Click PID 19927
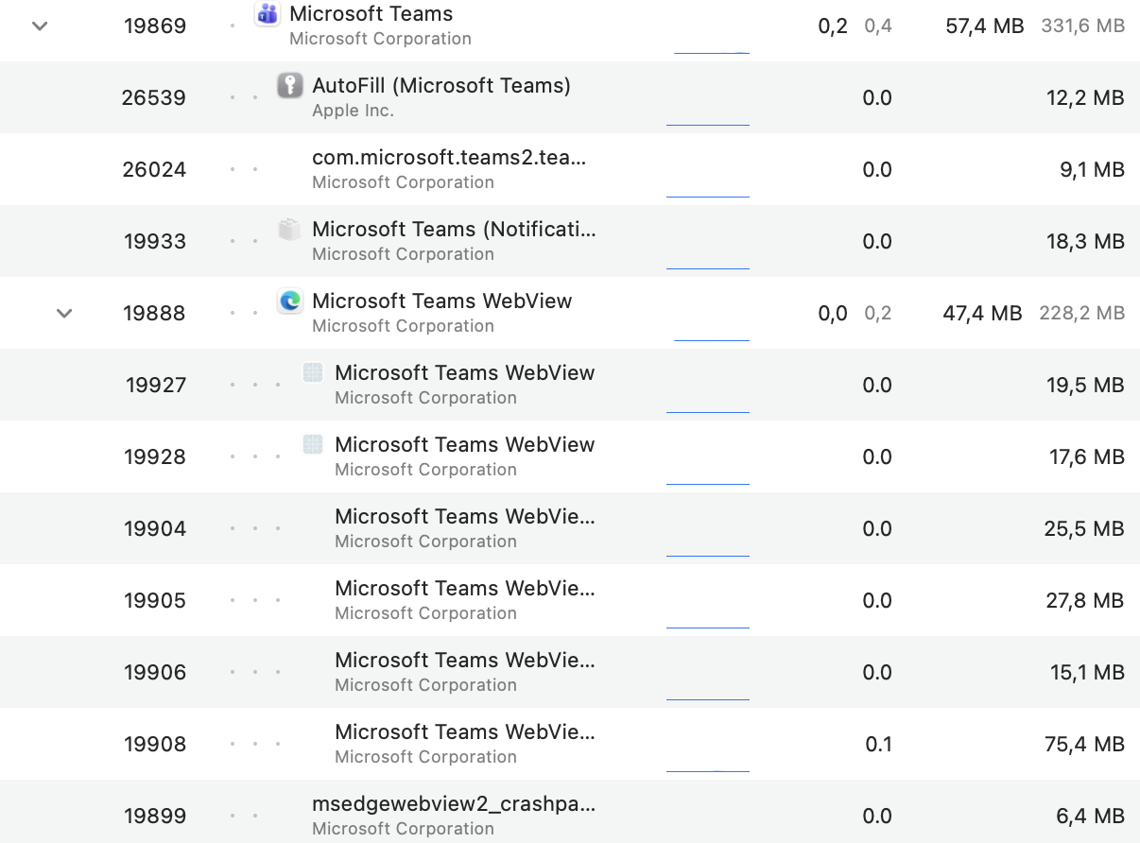1140x843 pixels. 156,385
